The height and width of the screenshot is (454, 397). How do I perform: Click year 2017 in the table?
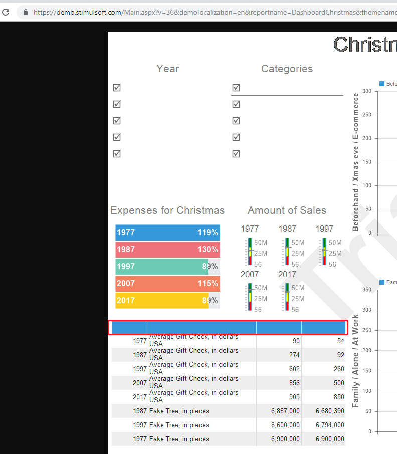[140, 397]
